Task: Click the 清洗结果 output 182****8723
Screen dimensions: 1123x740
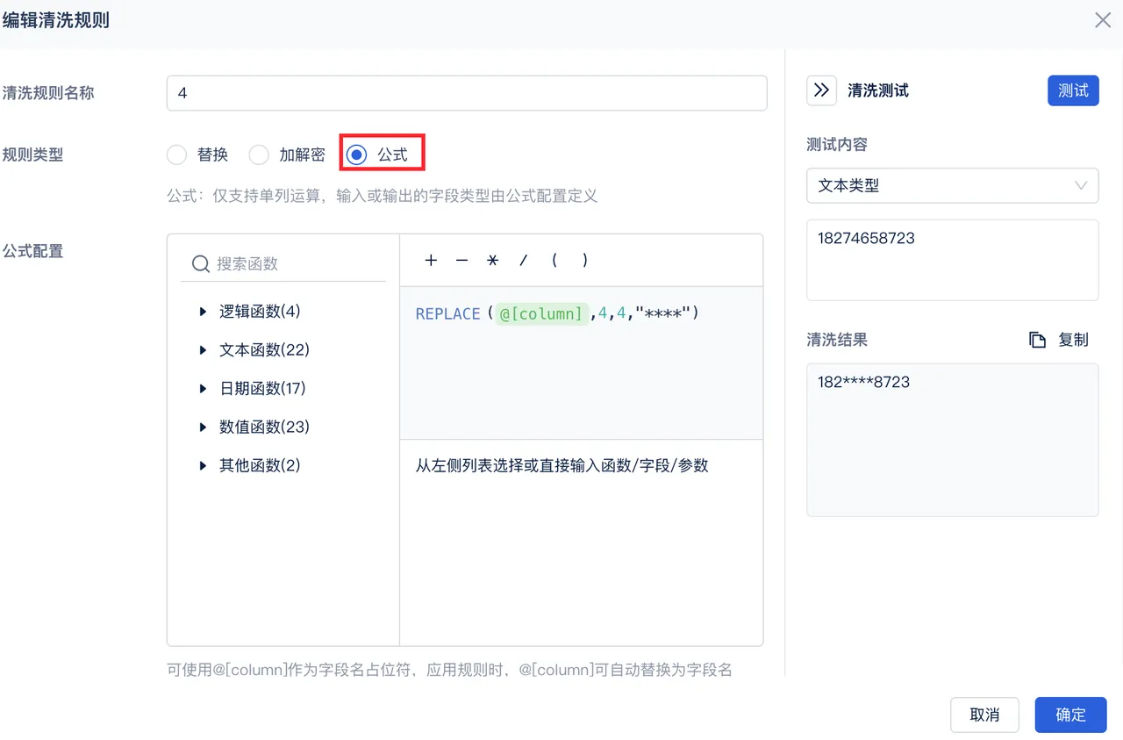Action: coord(953,440)
